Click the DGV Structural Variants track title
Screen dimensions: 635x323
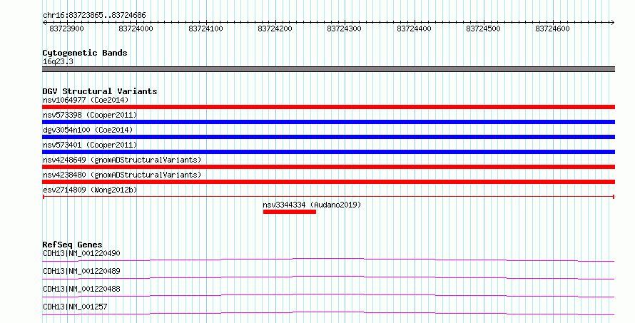[x=100, y=91]
